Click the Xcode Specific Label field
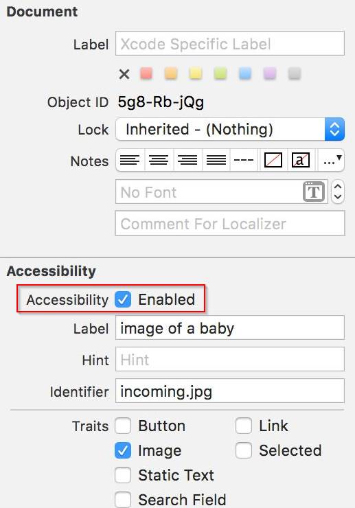This screenshot has height=508, width=355. (230, 43)
